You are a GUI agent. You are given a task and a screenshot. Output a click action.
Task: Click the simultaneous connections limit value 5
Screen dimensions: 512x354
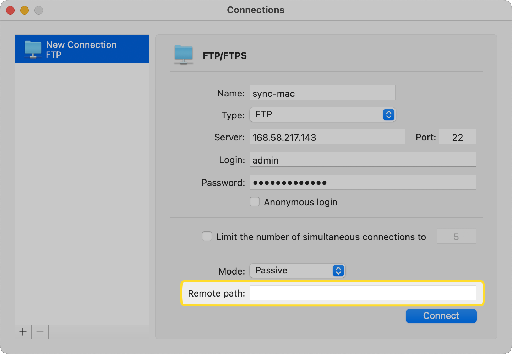(x=457, y=236)
